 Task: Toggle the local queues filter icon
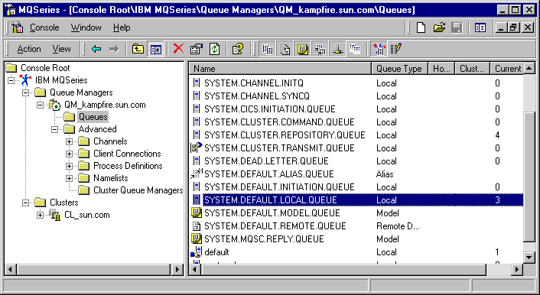[x=267, y=49]
